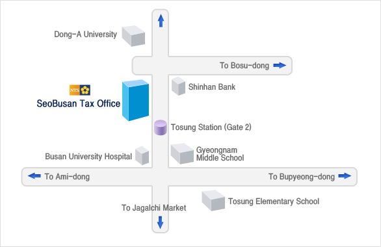Click the Gyeongnam Middle School building block
Screen dimensions: 381x247
182,153
